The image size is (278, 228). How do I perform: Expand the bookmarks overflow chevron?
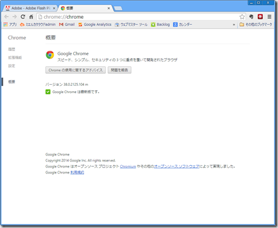point(234,25)
